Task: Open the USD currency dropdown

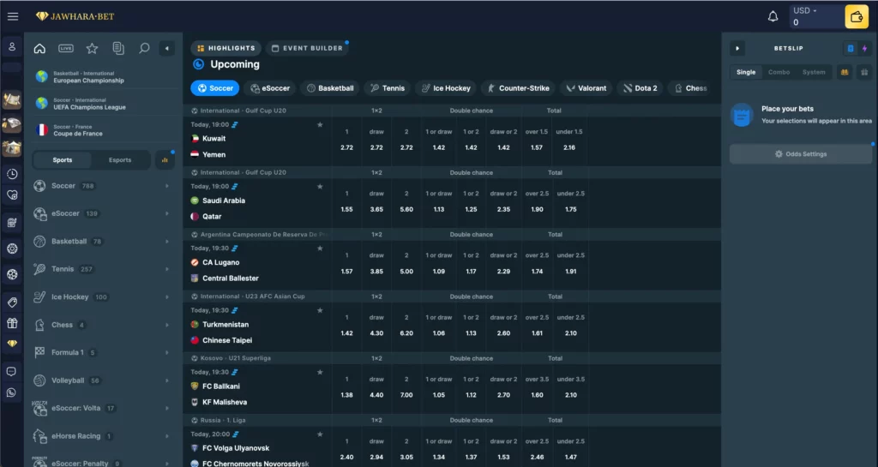Action: (805, 10)
